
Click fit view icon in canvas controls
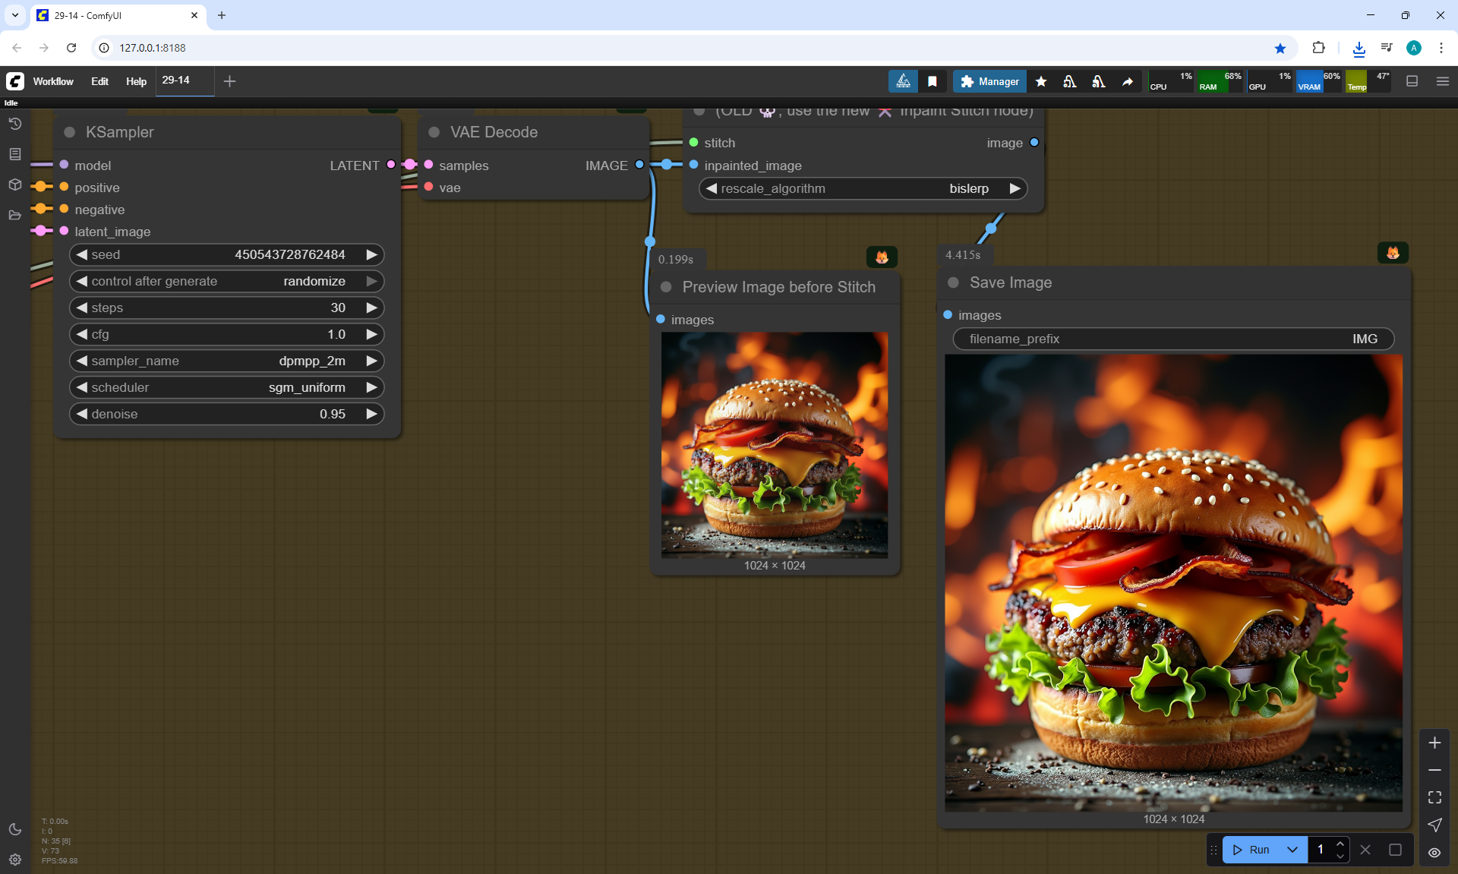1434,797
